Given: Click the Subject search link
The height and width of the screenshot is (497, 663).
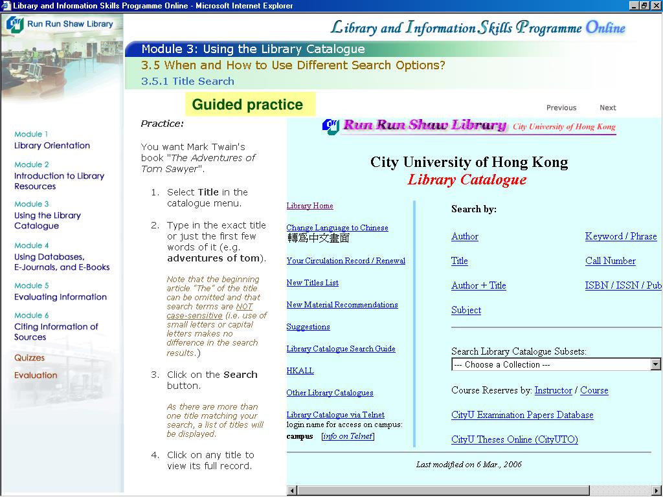Looking at the screenshot, I should tap(466, 310).
